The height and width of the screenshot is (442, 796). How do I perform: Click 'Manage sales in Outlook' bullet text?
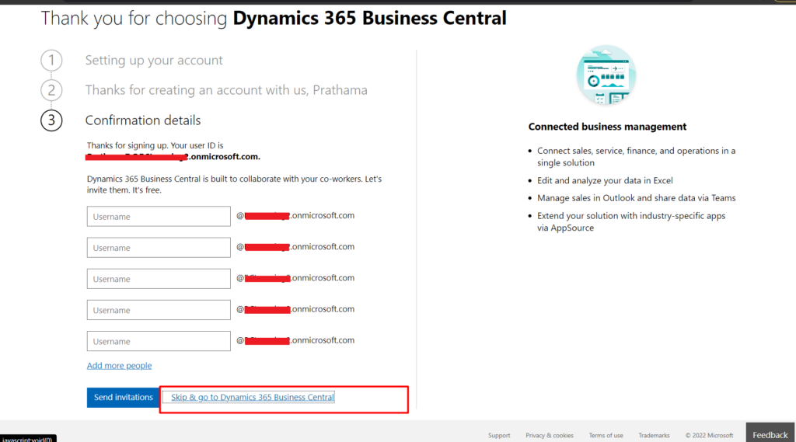(x=636, y=198)
